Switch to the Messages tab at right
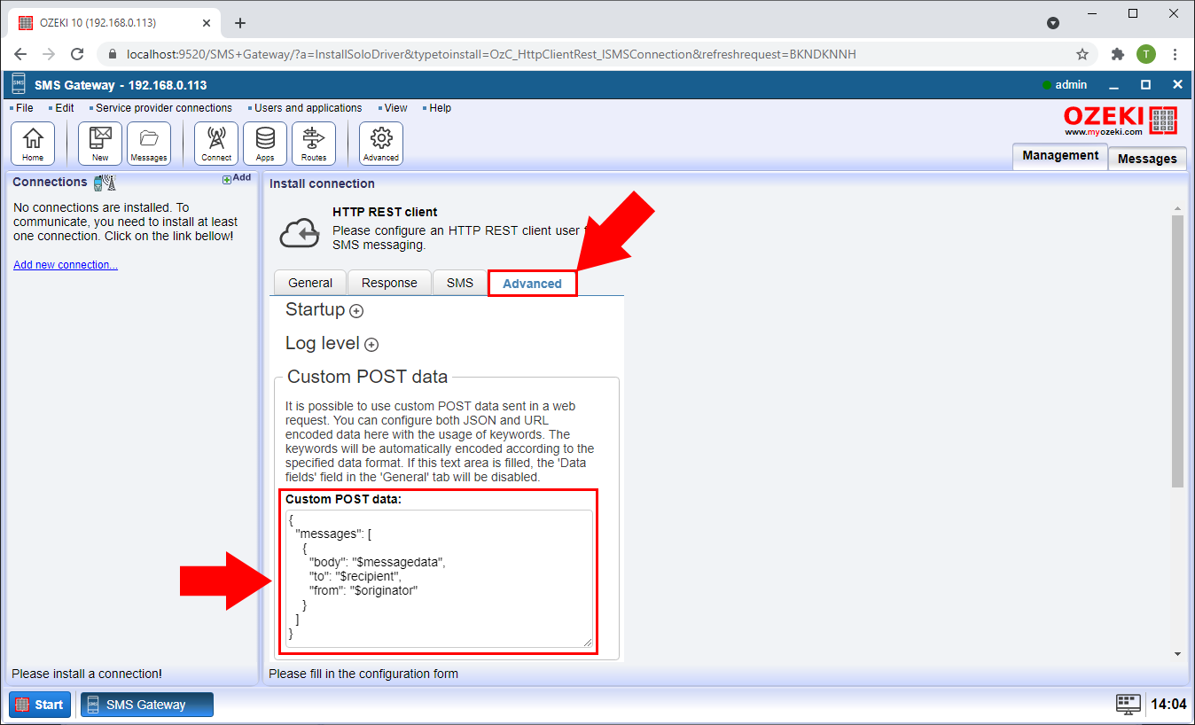Viewport: 1195px width, 725px height. (x=1147, y=159)
